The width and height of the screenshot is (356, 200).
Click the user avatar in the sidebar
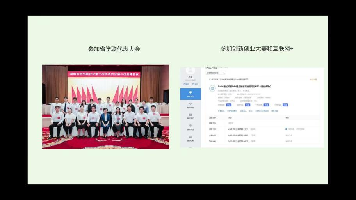pyautogui.click(x=190, y=71)
